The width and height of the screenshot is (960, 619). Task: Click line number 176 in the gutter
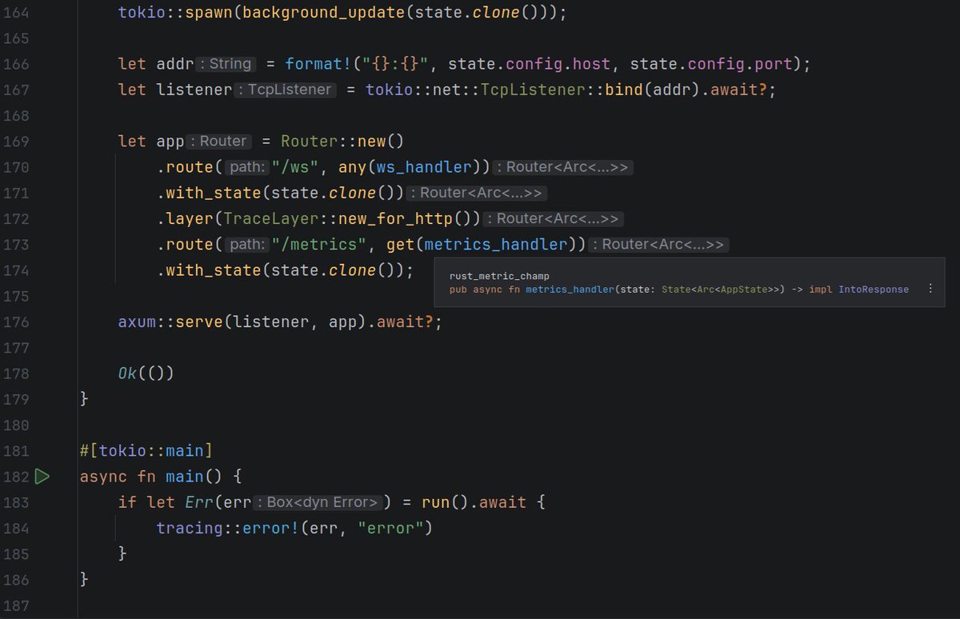tap(16, 321)
